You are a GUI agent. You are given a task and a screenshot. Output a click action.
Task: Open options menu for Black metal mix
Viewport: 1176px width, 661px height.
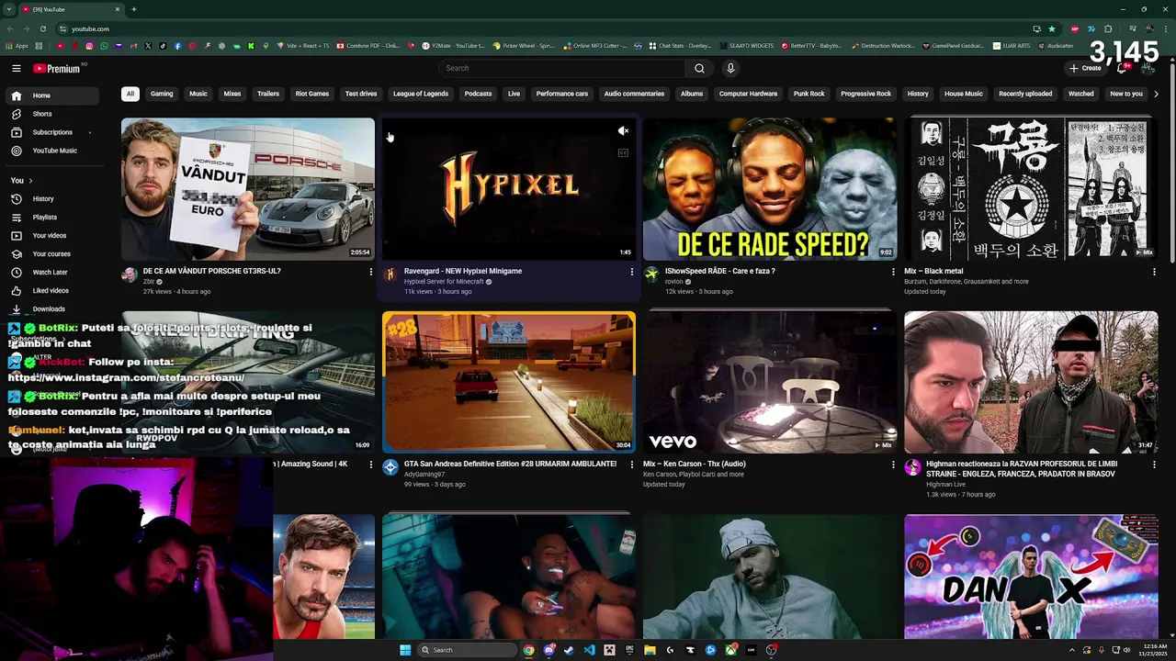tap(1154, 272)
